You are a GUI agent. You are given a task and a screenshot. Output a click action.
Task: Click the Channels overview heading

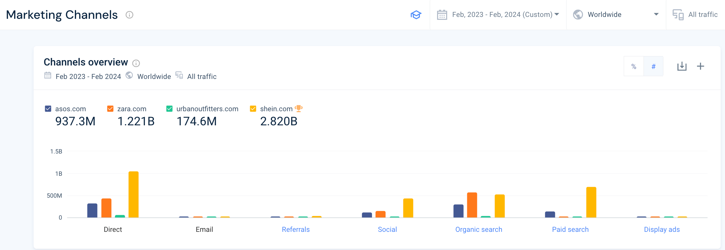click(x=86, y=62)
